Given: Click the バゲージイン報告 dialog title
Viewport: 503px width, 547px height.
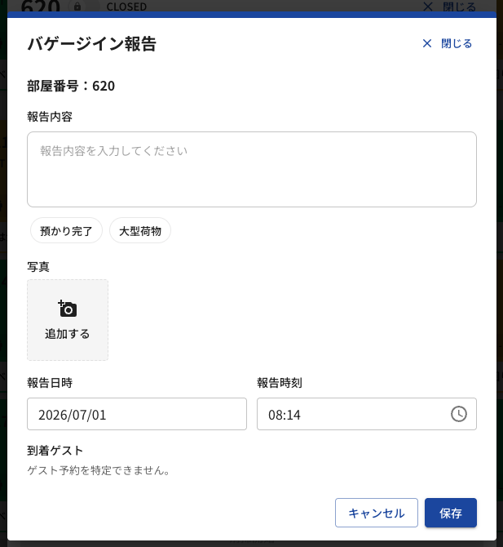Looking at the screenshot, I should [x=92, y=44].
